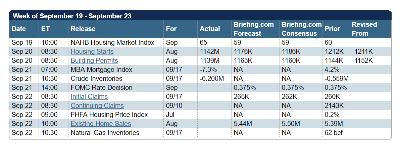Click the Natural Gas Inventories release text
This screenshot has height=147, width=400.
(x=105, y=133)
